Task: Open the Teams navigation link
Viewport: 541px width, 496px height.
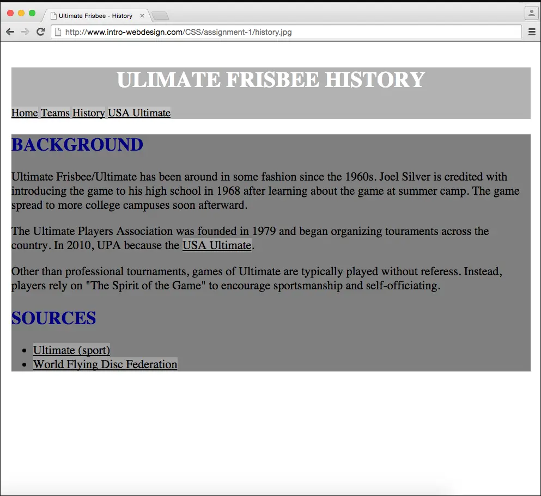Action: [55, 113]
